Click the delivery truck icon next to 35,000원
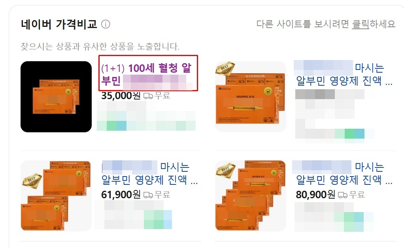This screenshot has height=248, width=404. tap(148, 96)
